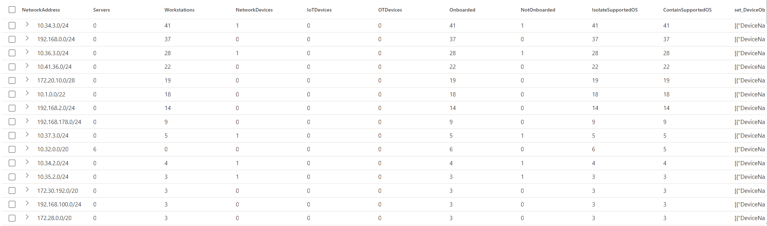Image resolution: width=767 pixels, height=226 pixels.
Task: Open the 10.37.3.0/24 network address
Action: [53, 136]
